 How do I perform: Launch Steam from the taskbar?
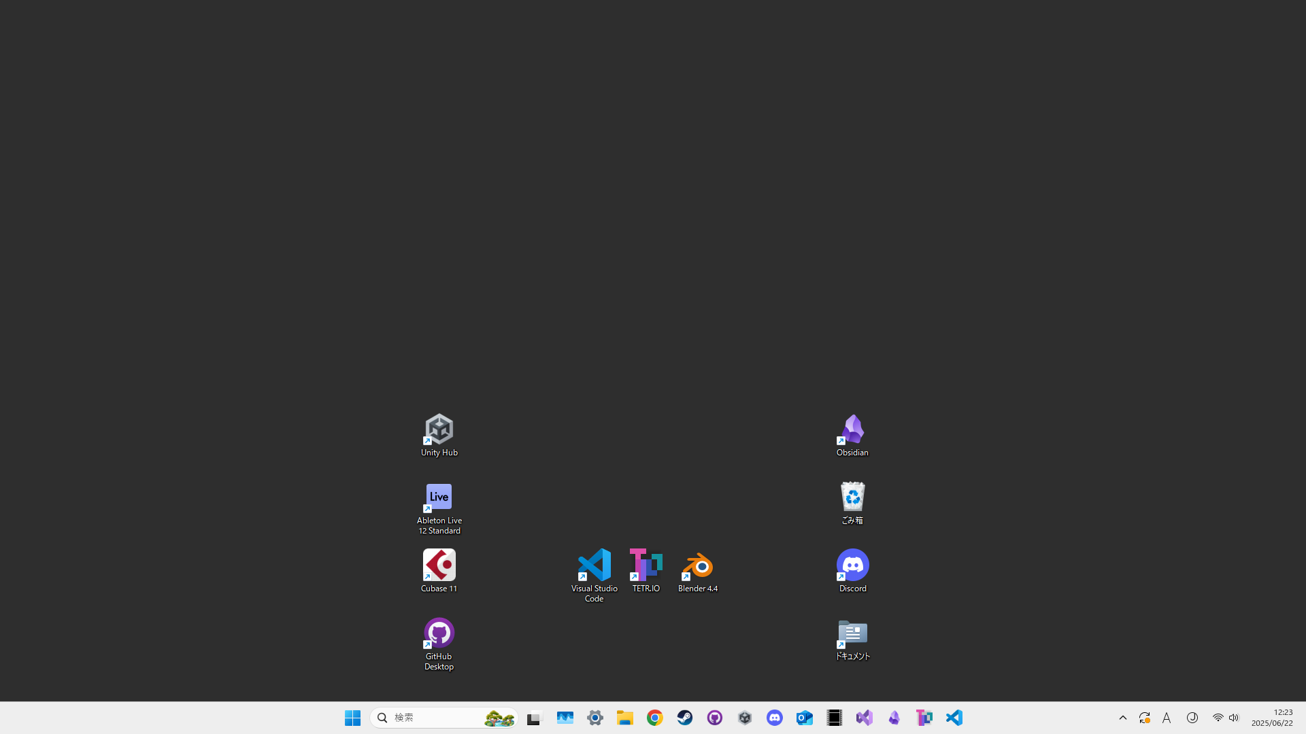tap(685, 718)
